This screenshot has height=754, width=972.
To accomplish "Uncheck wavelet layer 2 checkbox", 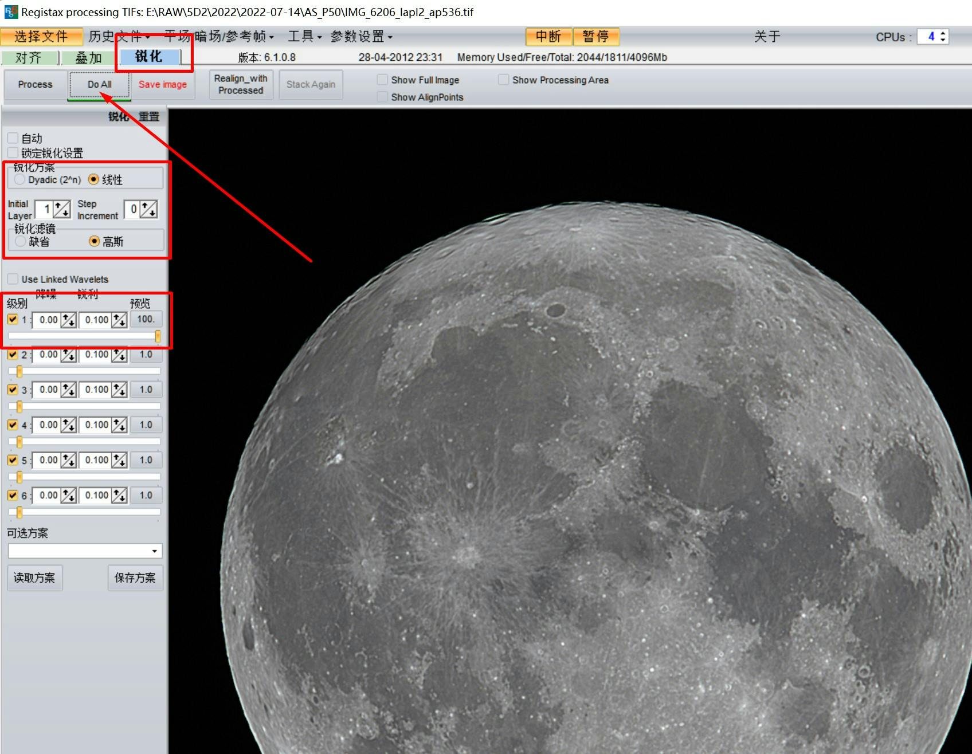I will (x=13, y=355).
